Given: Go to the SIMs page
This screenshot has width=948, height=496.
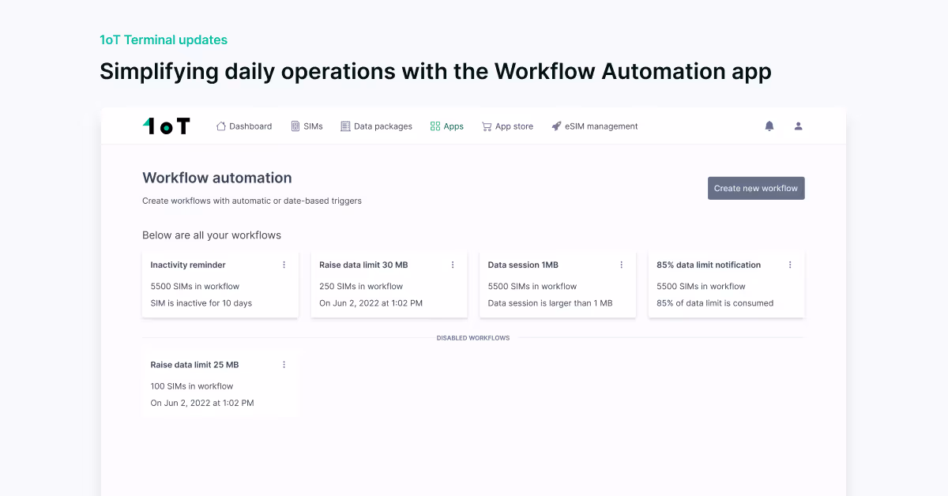Looking at the screenshot, I should point(307,126).
